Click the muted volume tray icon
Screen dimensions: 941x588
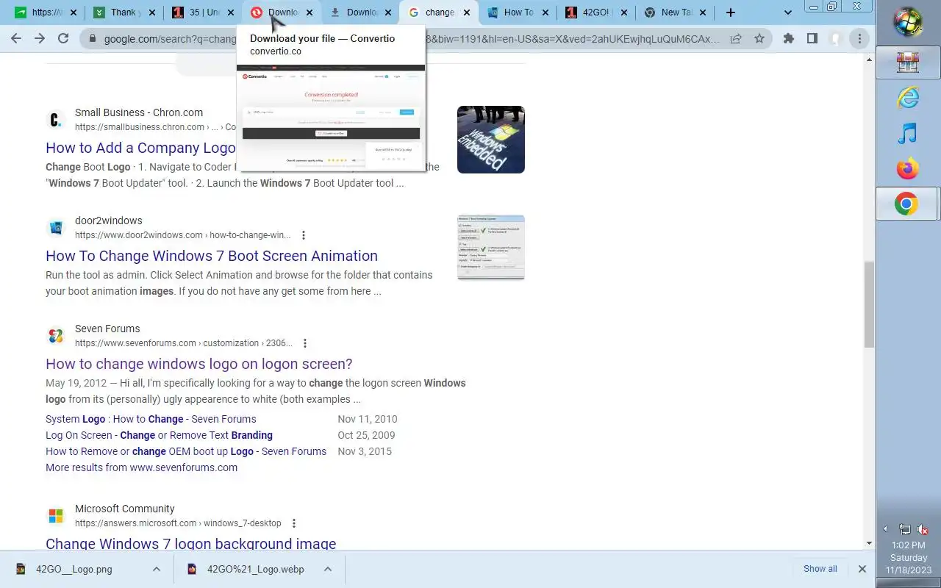(923, 529)
